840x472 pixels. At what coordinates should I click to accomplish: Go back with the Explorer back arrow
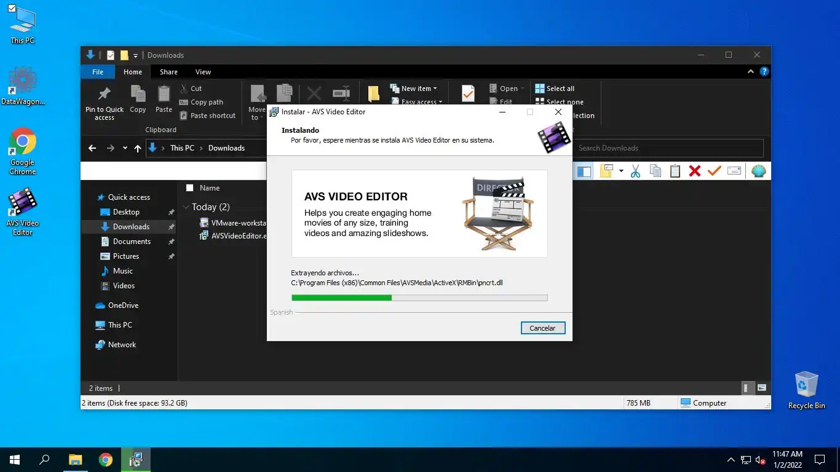pyautogui.click(x=92, y=148)
